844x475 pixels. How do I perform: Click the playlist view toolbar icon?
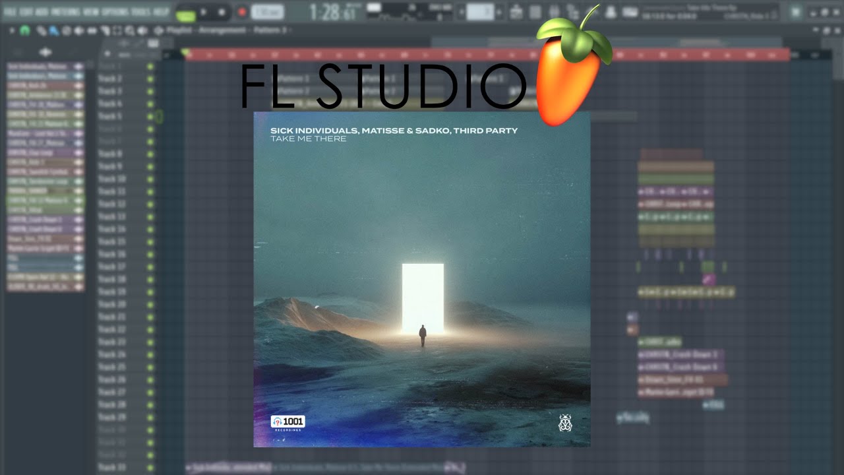click(x=516, y=12)
